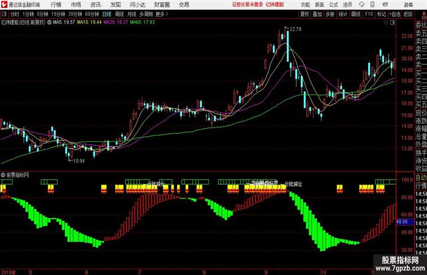Open the 交易 menu
Screen dimensions: 427x275
point(184,5)
